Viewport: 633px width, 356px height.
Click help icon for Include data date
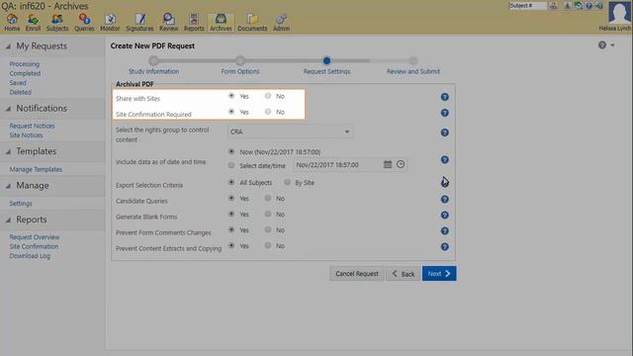(x=444, y=160)
